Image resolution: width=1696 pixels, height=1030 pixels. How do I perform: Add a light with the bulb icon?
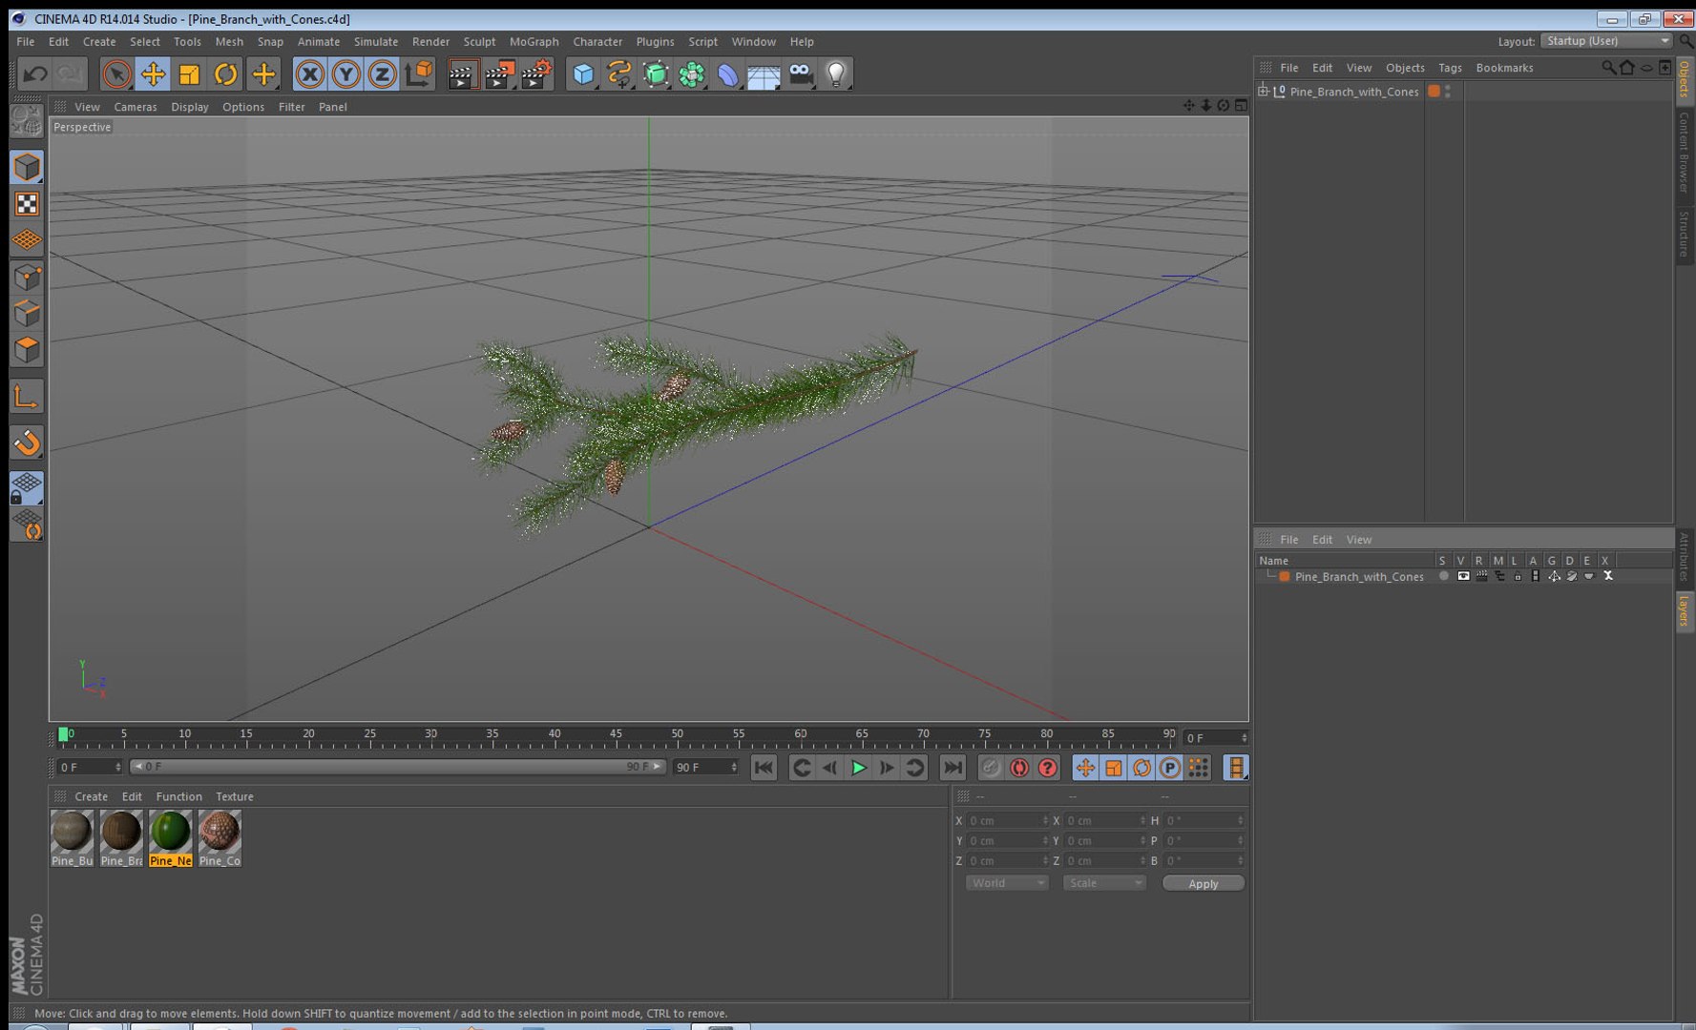click(836, 73)
